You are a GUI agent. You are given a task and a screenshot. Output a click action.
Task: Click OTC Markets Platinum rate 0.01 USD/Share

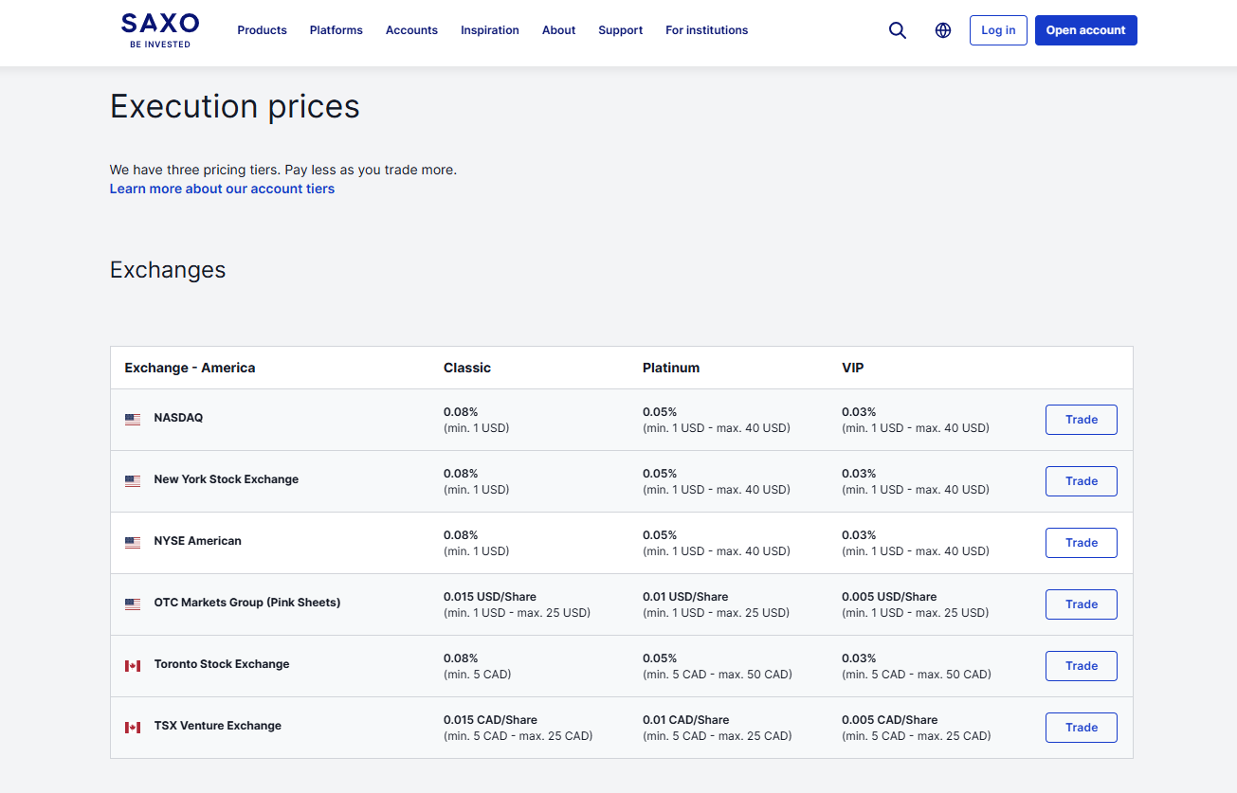tap(685, 597)
